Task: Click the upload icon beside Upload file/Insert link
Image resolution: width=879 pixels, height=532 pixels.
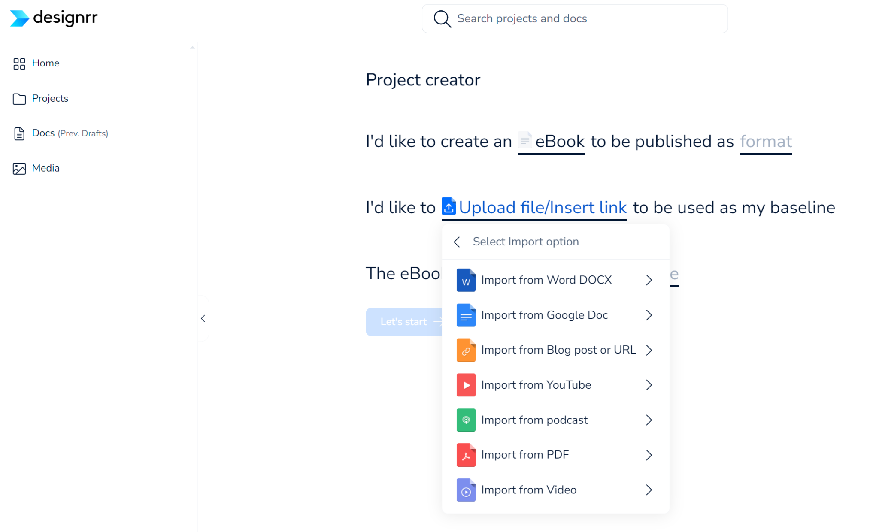Action: (449, 207)
